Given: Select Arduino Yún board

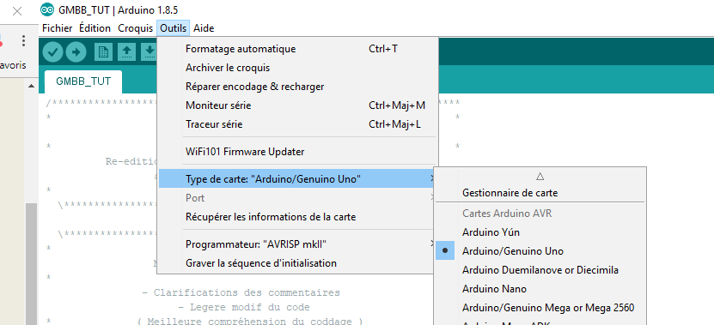Looking at the screenshot, I should (x=540, y=232).
